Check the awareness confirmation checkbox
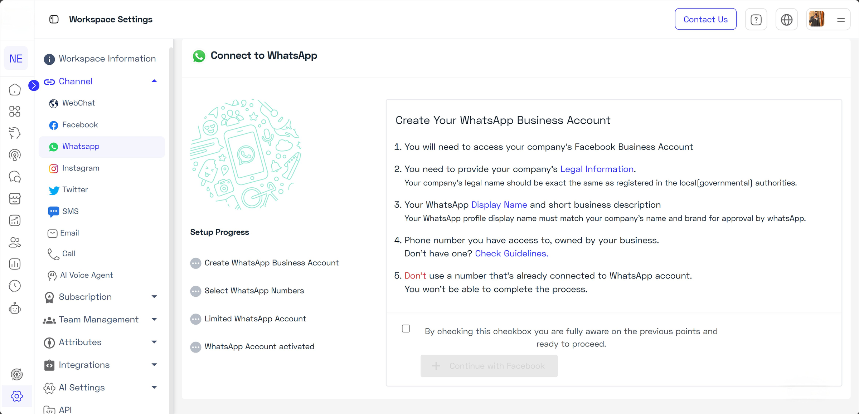859x414 pixels. coord(406,329)
